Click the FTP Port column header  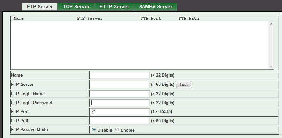point(151,18)
